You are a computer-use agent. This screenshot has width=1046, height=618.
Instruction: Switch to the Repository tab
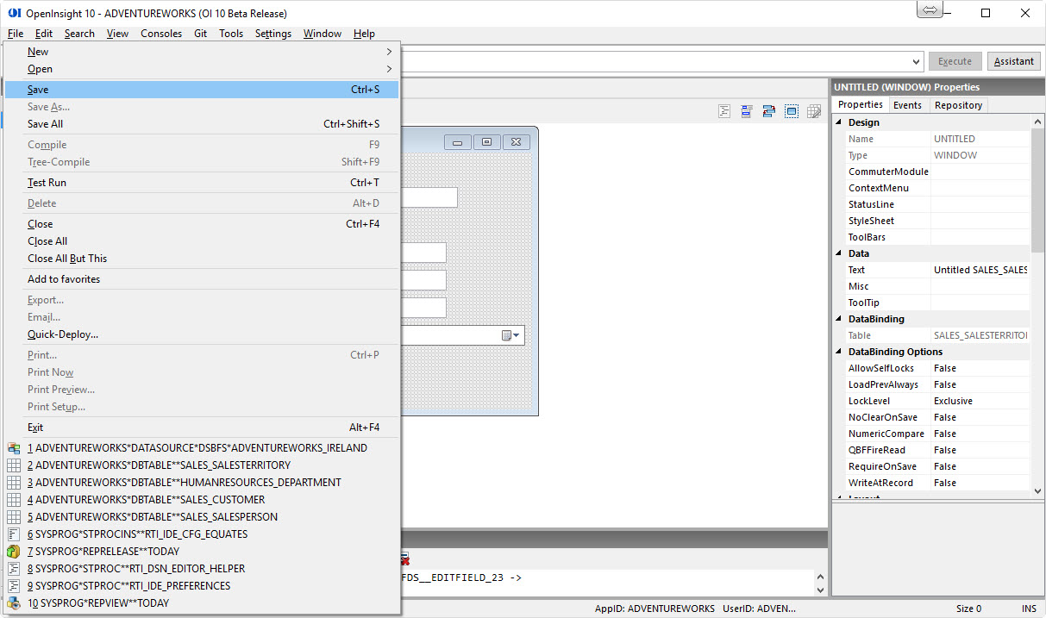[x=958, y=105]
